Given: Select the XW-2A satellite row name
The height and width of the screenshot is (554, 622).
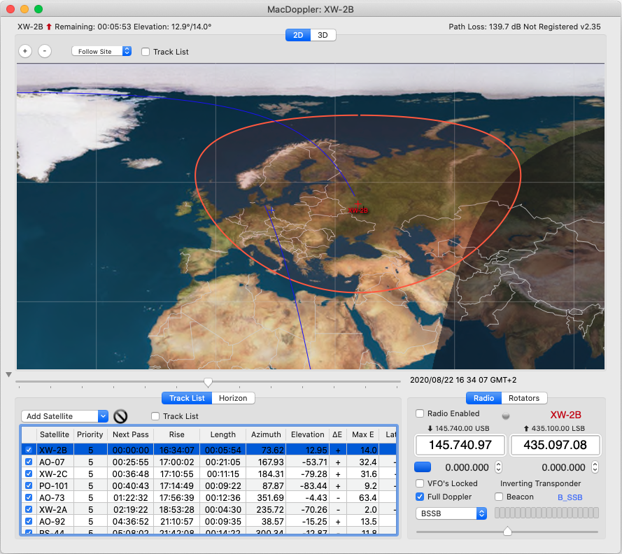Looking at the screenshot, I should coord(53,509).
